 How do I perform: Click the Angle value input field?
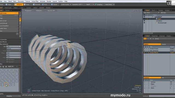tap(14, 57)
